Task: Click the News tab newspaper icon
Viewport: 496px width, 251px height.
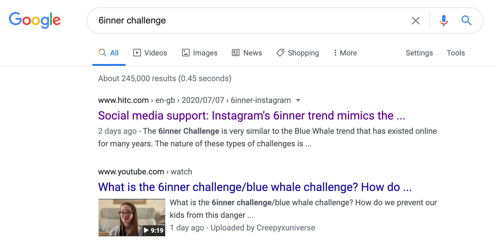Action: [236, 53]
